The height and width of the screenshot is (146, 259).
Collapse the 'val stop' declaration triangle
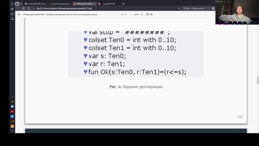click(x=85, y=32)
